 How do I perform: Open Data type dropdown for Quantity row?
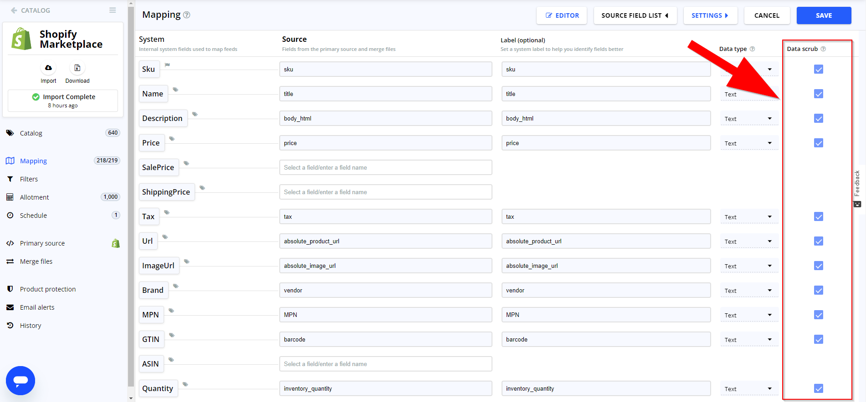(749, 389)
